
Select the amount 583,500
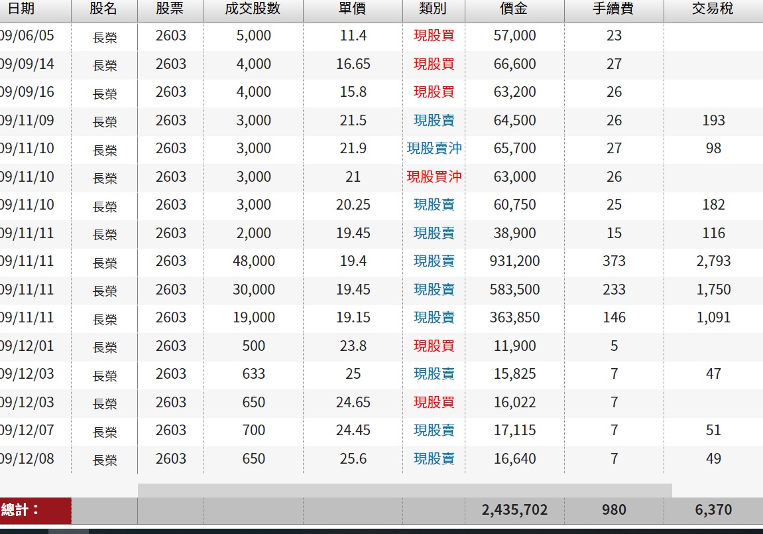point(515,290)
